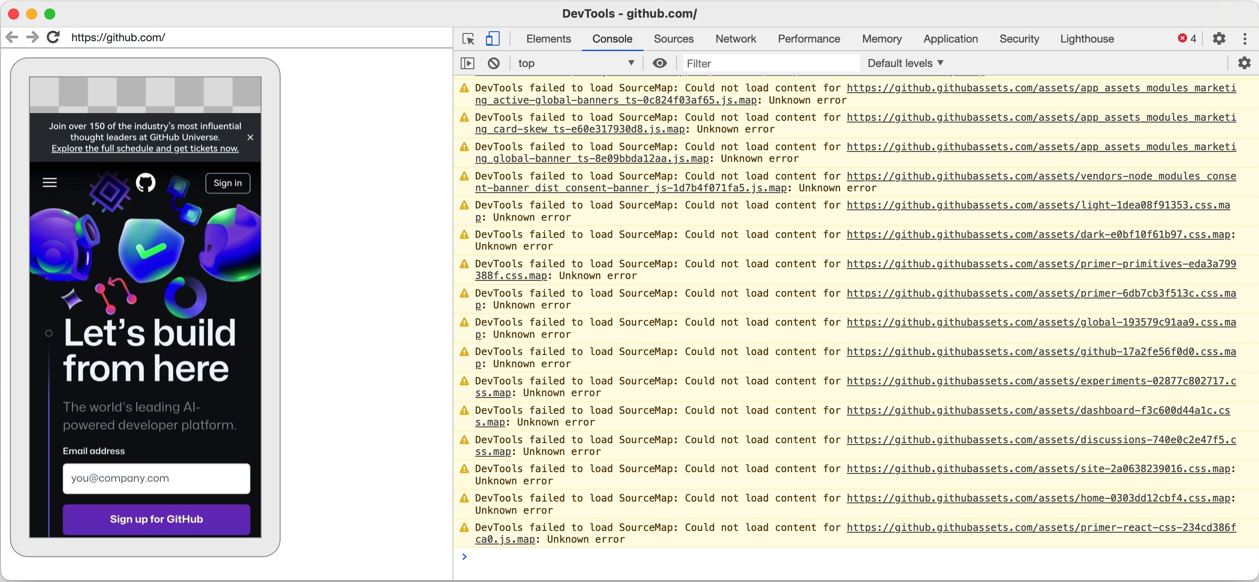This screenshot has height=582, width=1259.
Task: Toggle the console sidebar visibility
Action: coord(467,62)
